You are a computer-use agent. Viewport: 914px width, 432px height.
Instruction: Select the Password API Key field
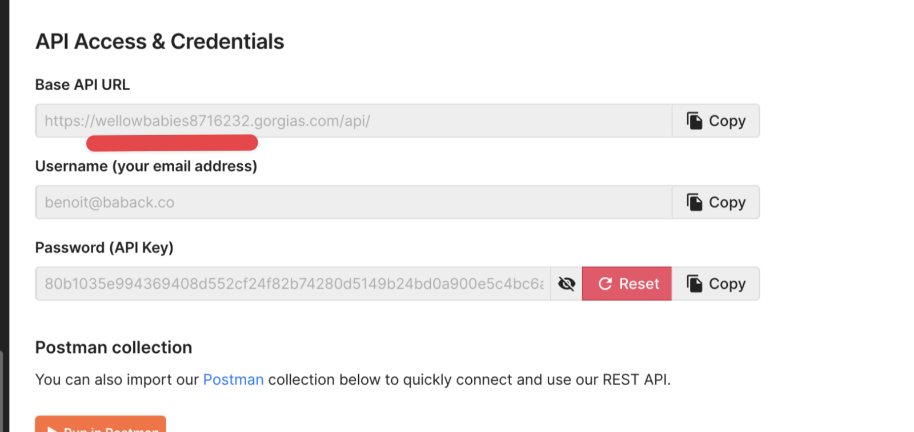[293, 284]
